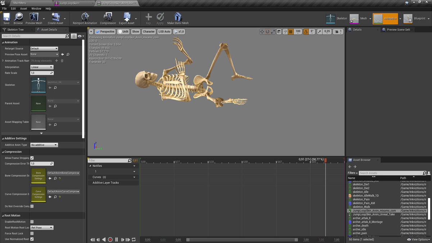
Task: Select the scale gizmo in viewport toolbar
Action: pyautogui.click(x=273, y=32)
